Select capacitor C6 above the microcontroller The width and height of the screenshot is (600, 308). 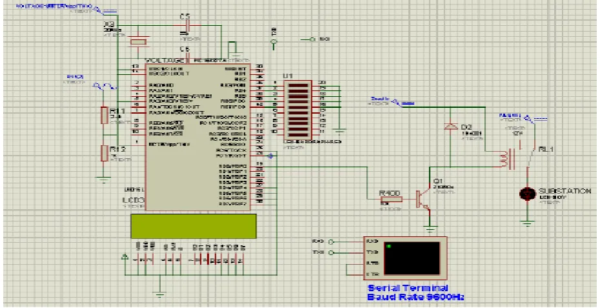pyautogui.click(x=188, y=59)
